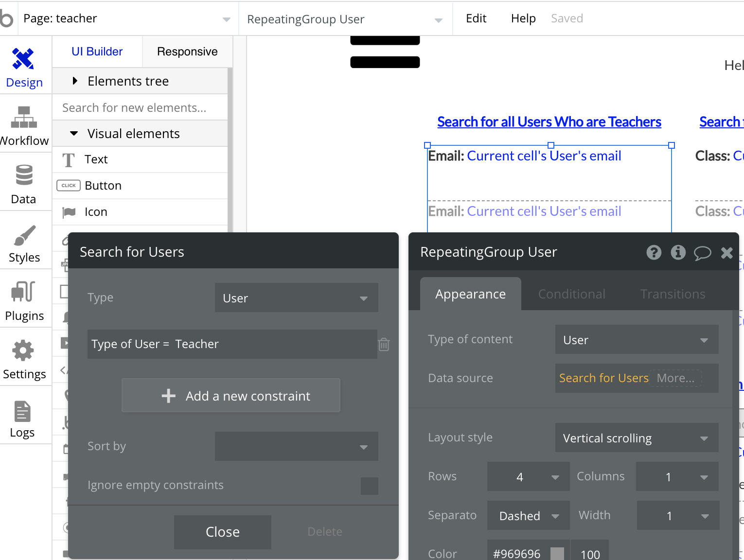Image resolution: width=744 pixels, height=560 pixels.
Task: Collapse the Visual elements section
Action: coord(140,134)
